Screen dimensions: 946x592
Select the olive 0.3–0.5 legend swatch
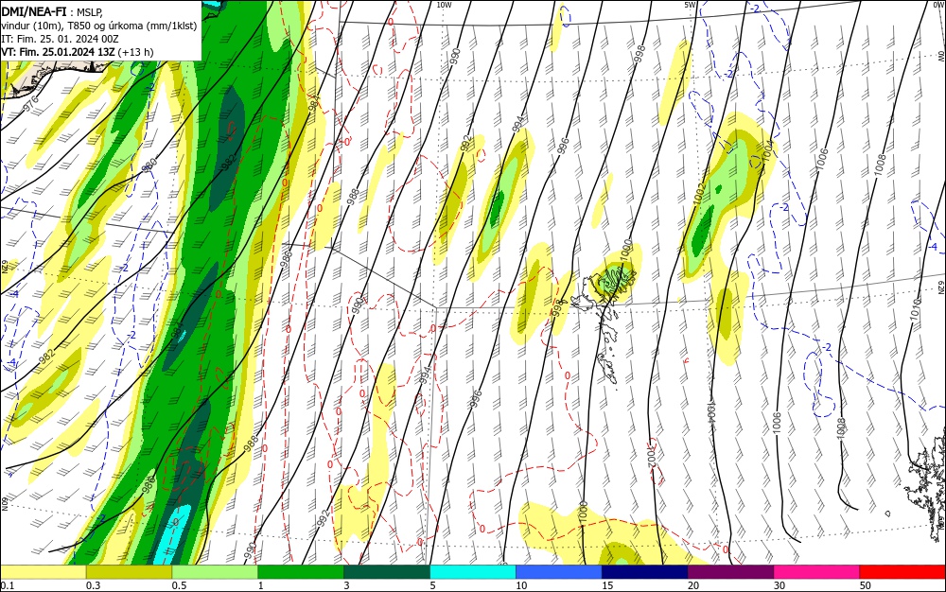(x=129, y=572)
